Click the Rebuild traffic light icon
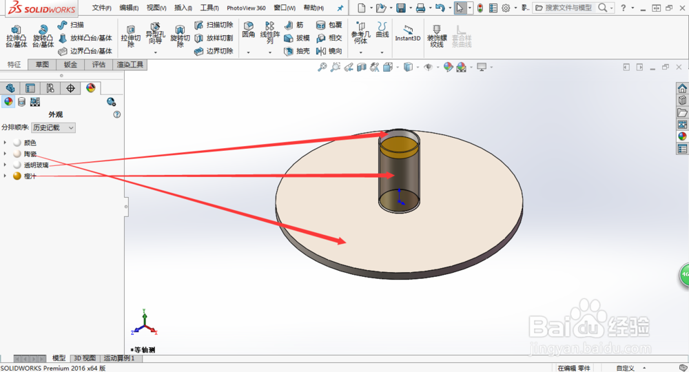This screenshot has height=372, width=689. click(x=480, y=8)
